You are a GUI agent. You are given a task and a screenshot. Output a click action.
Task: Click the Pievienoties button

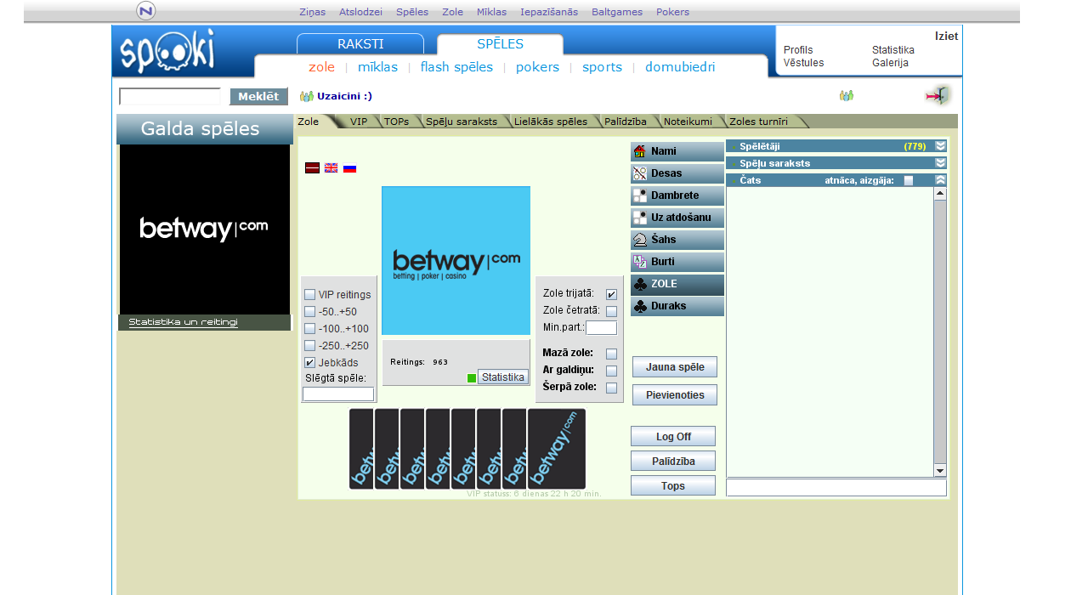click(x=675, y=395)
